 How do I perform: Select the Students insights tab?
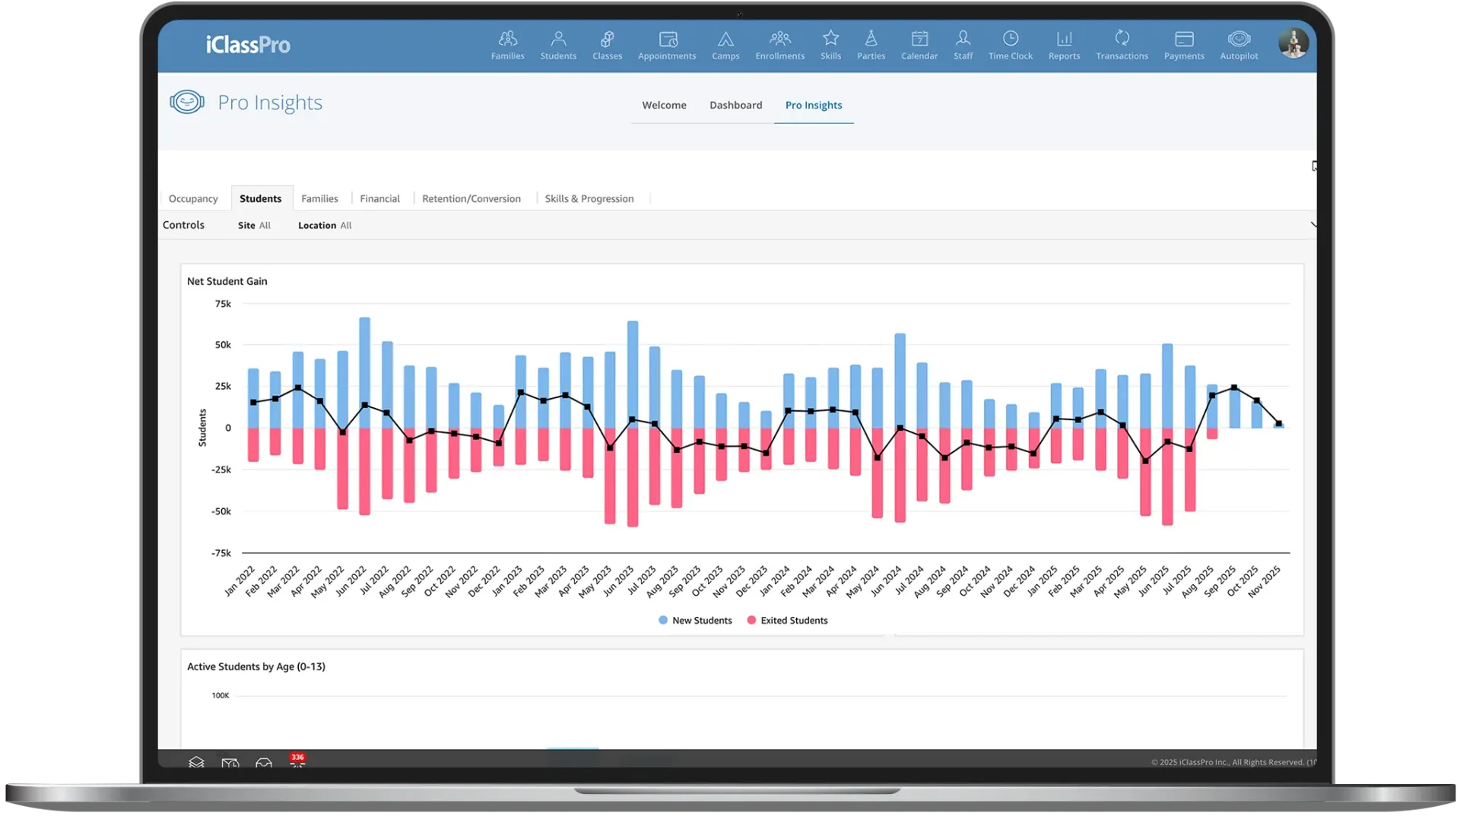coord(260,198)
